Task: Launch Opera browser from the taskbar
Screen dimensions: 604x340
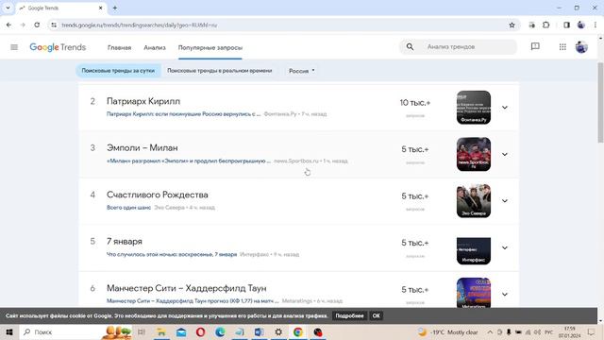Action: point(201,331)
